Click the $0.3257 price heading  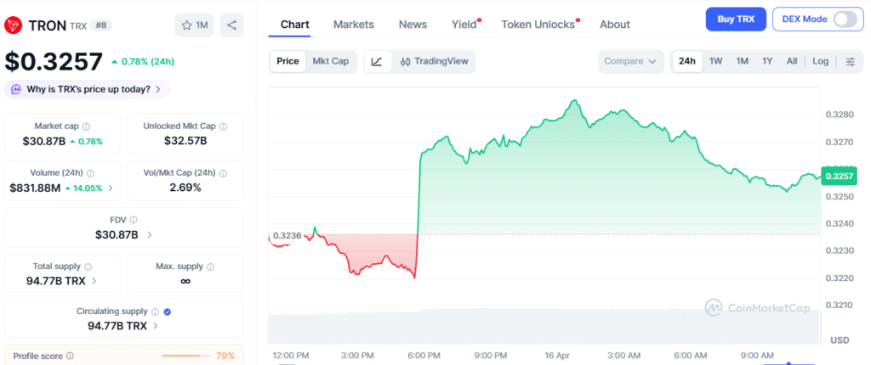54,62
